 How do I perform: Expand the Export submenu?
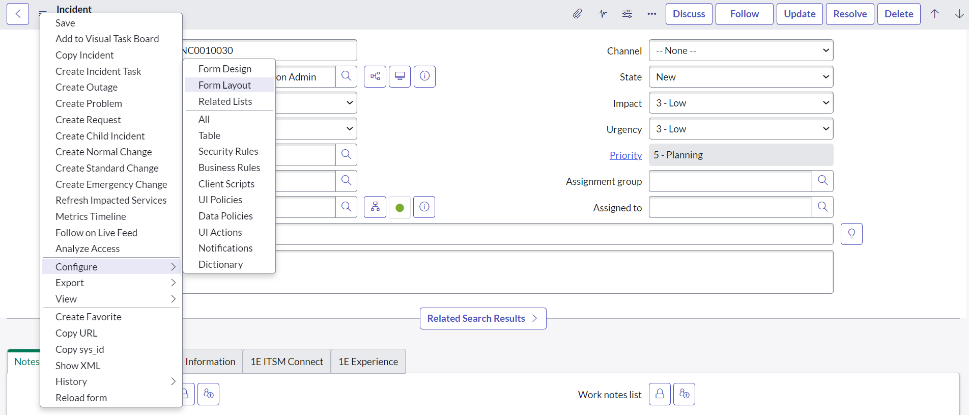pyautogui.click(x=111, y=283)
